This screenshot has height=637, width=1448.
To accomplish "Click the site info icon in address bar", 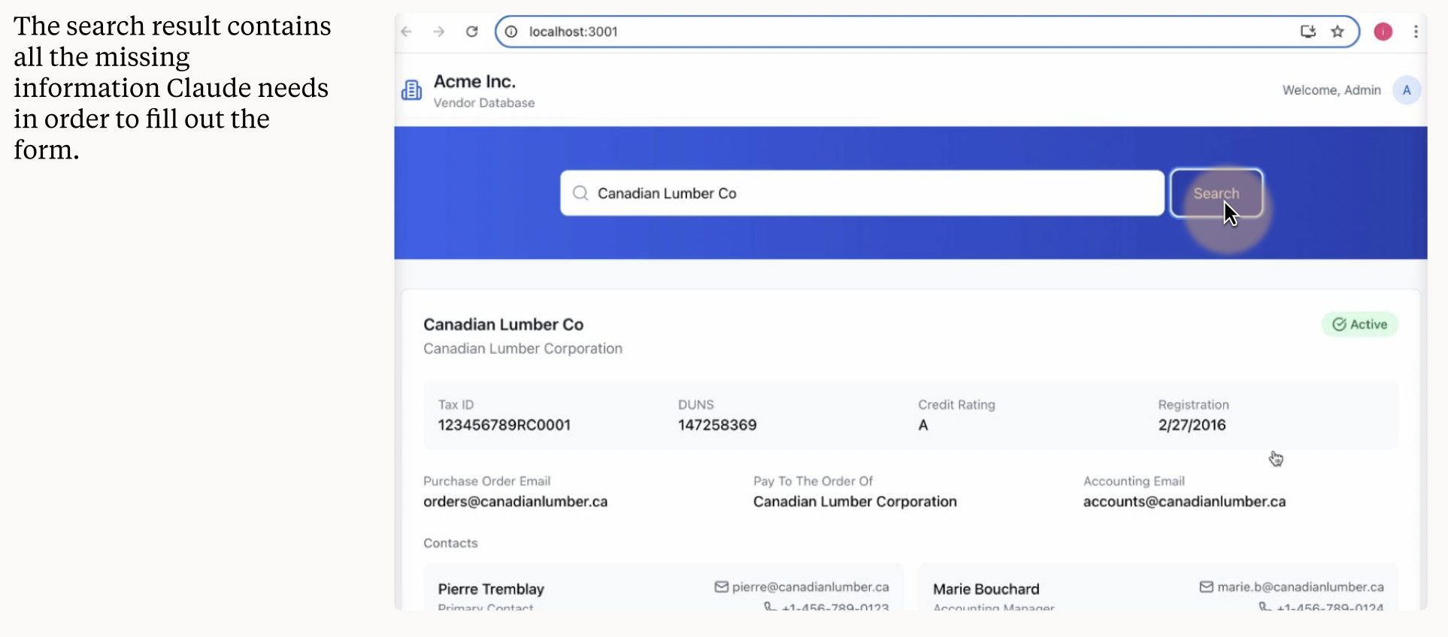I will tap(511, 32).
